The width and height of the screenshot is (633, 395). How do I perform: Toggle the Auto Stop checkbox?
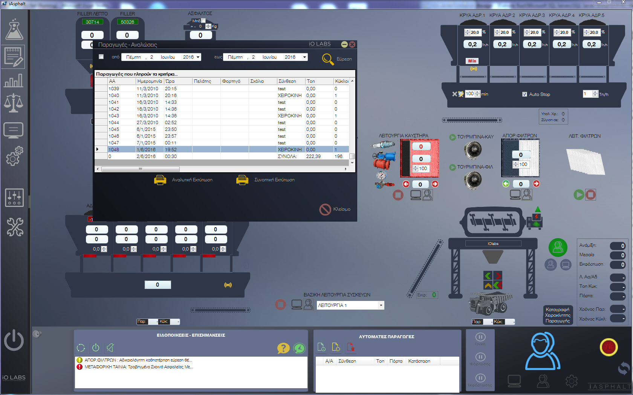(x=524, y=94)
